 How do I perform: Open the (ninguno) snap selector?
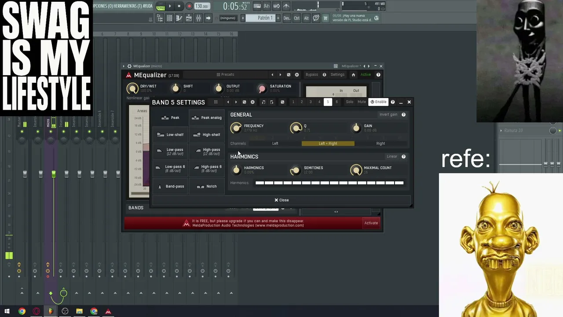point(227,18)
